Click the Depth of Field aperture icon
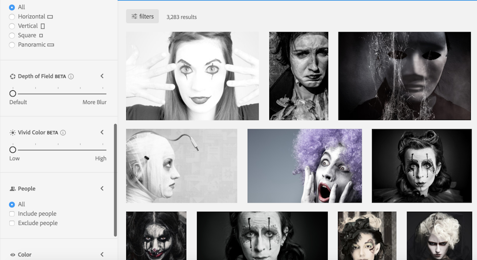The height and width of the screenshot is (260, 477). tap(13, 76)
